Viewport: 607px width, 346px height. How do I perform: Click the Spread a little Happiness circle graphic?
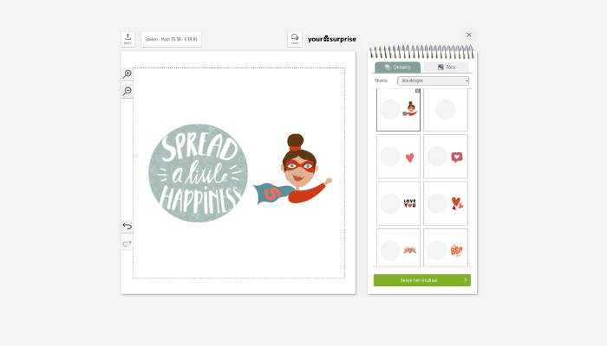(198, 173)
